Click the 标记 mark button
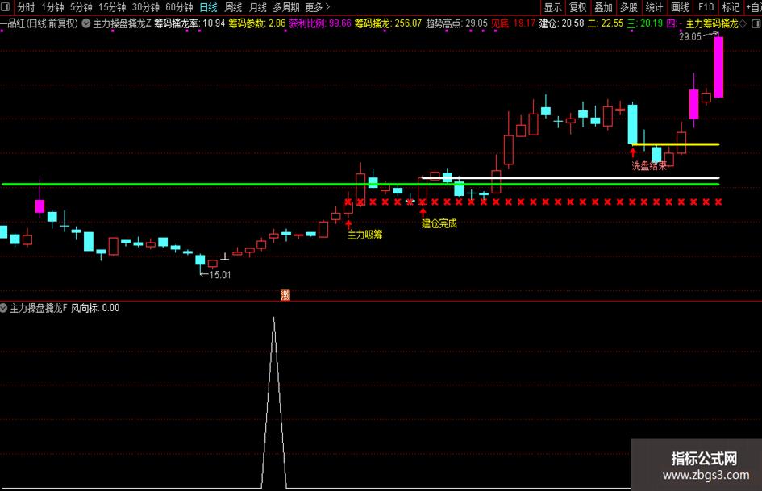The height and width of the screenshot is (491, 762). pos(731,7)
